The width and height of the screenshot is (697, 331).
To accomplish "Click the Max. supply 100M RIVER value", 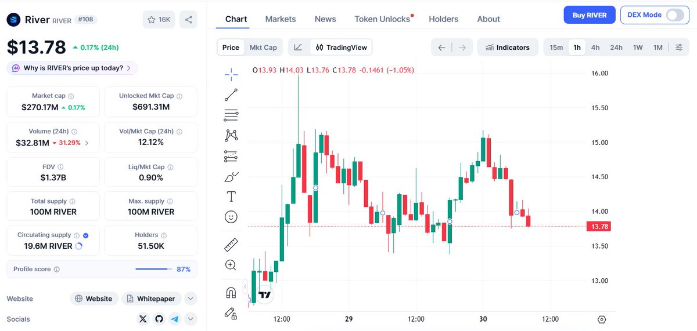I will click(151, 212).
